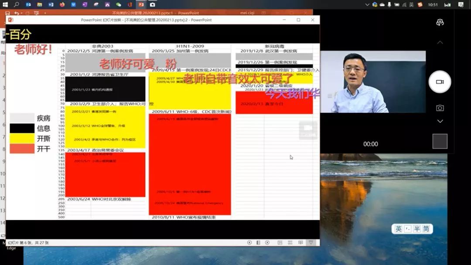Image resolution: width=471 pixels, height=265 pixels.
Task: Open the See All Slides grid icon
Action: [x=290, y=243]
